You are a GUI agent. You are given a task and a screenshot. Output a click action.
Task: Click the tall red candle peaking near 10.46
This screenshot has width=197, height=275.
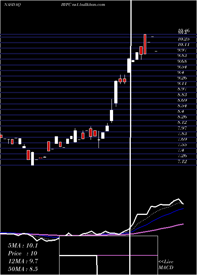tap(145, 44)
